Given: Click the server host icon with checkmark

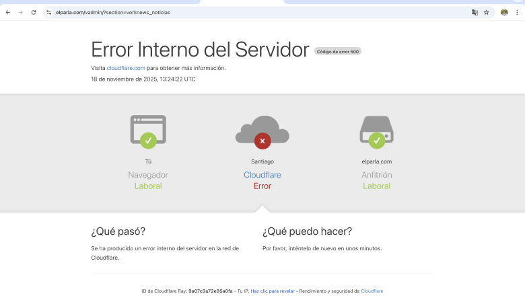Looking at the screenshot, I should coord(377,132).
